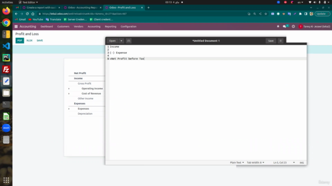Open the Accounting menu item
This screenshot has width=332, height=186.
click(94, 26)
